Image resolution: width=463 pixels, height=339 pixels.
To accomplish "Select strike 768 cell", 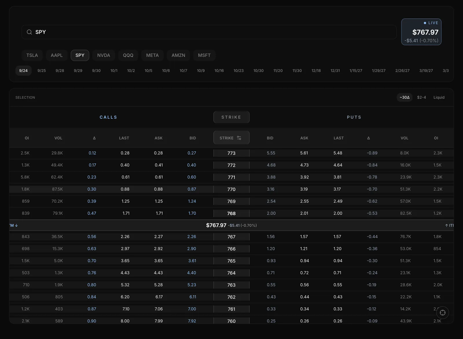I will 231,213.
